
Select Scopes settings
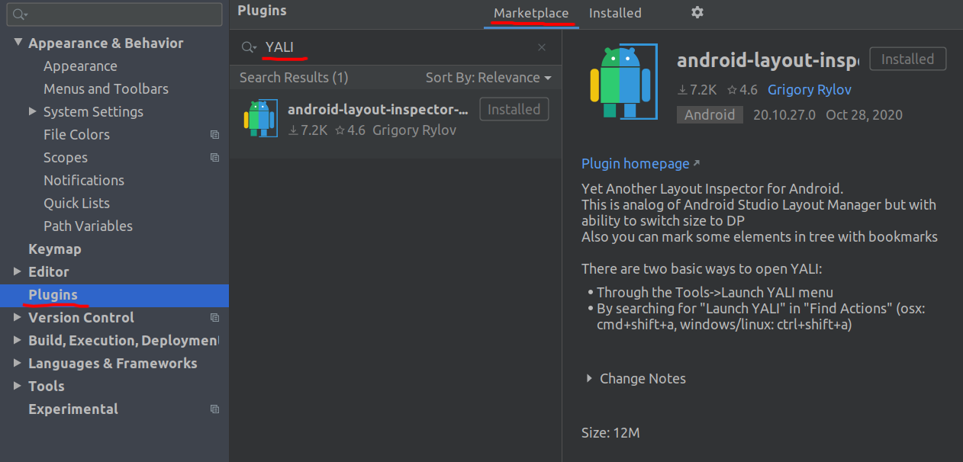click(x=66, y=158)
